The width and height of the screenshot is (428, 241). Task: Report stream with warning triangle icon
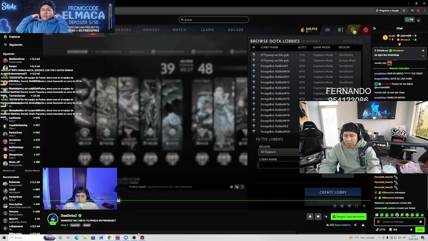pyautogui.click(x=363, y=225)
